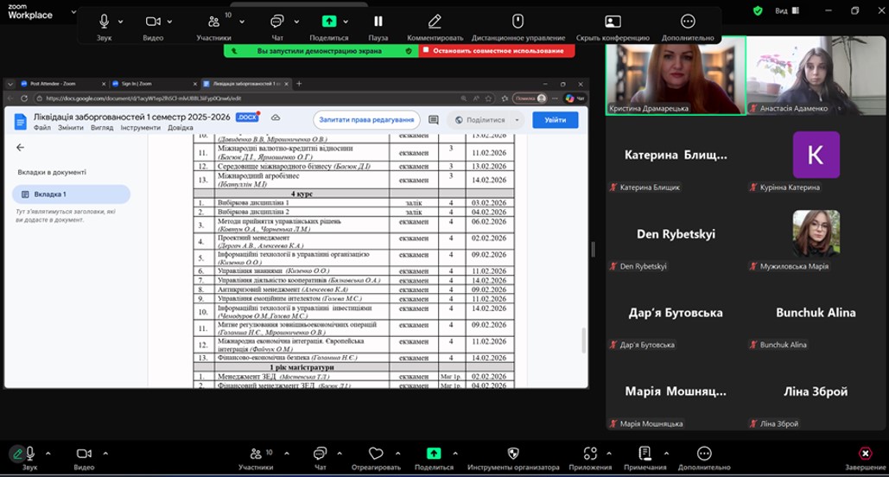Click Поділитися button in Google Docs
The width and height of the screenshot is (889, 477).
tap(479, 119)
